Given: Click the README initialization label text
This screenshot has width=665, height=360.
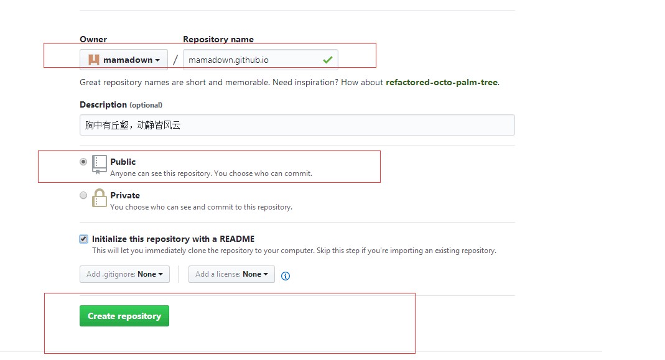Looking at the screenshot, I should tap(173, 239).
